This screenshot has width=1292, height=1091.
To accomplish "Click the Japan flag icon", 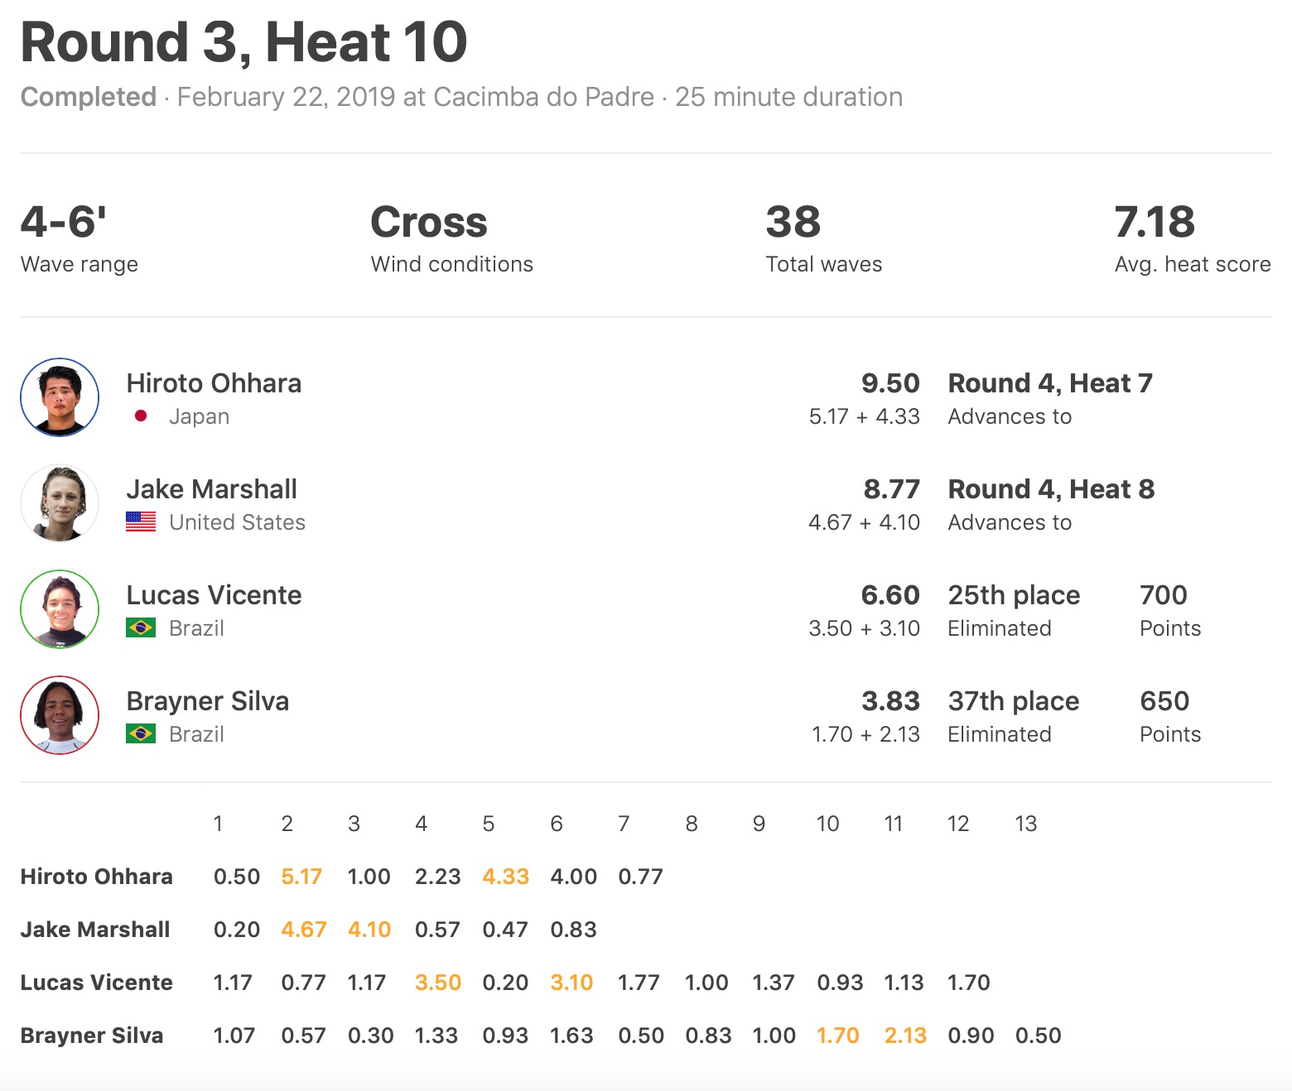I will click(141, 416).
